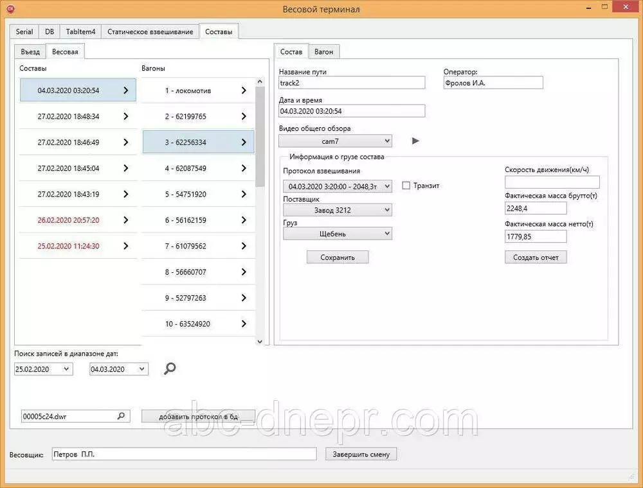Expand the cam7 video dropdown
Screen dimensions: 643x488
click(x=386, y=141)
